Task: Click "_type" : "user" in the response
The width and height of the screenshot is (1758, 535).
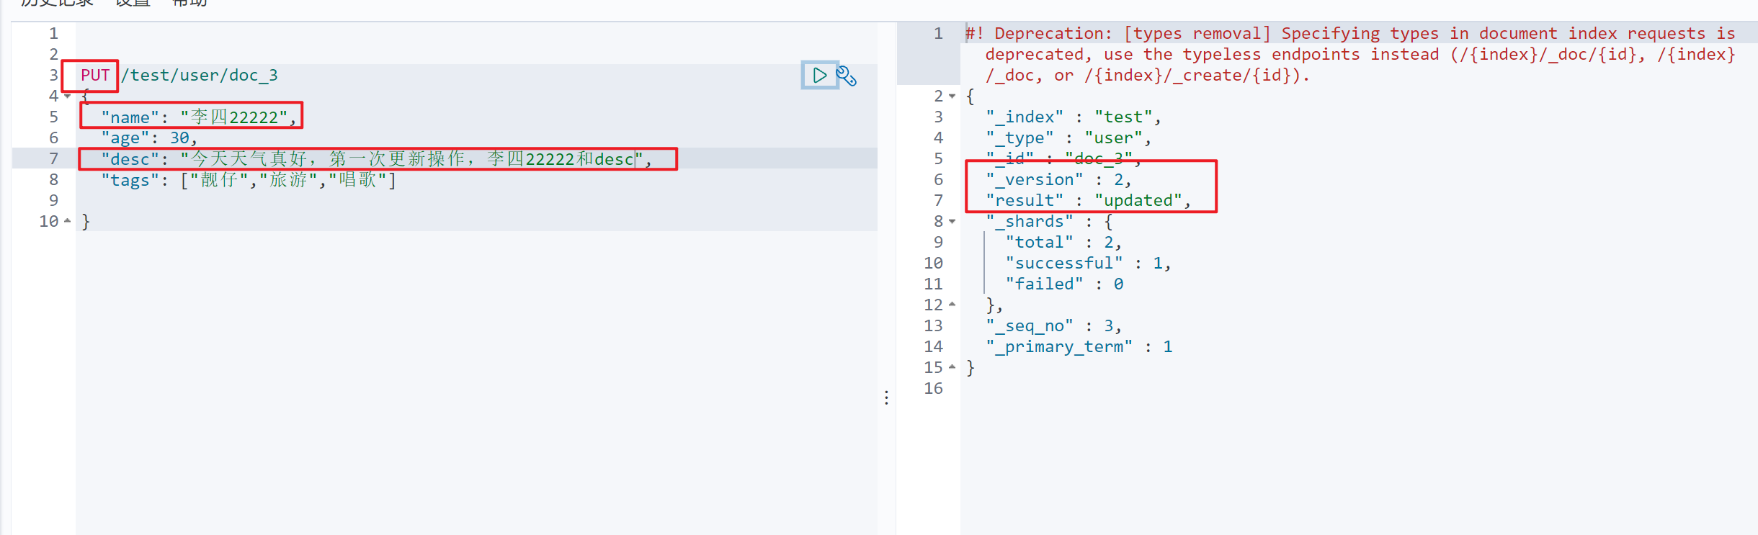Action: [x=1068, y=138]
